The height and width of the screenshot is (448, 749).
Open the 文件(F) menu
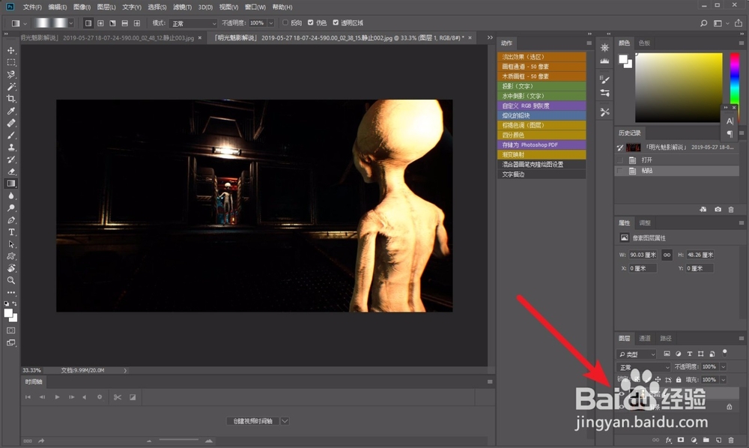coord(32,7)
